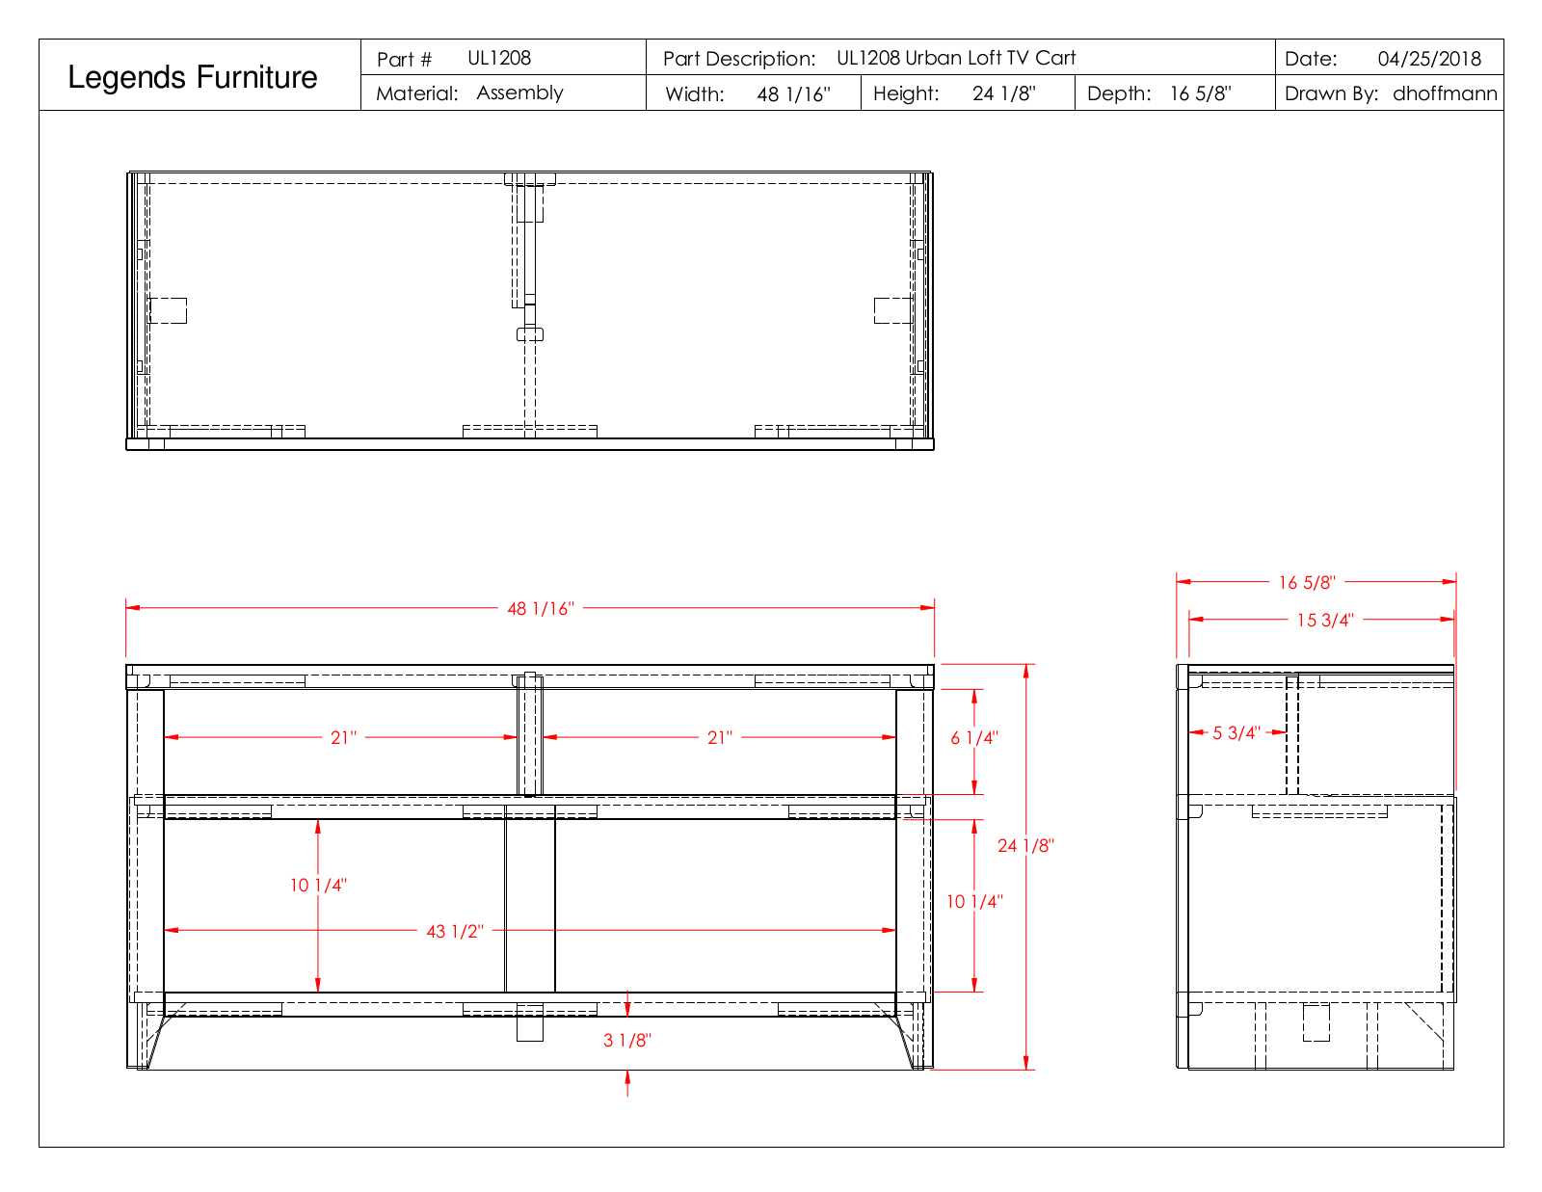Click the 6 1/4" upper shelf height dimension
The width and height of the screenshot is (1542, 1192).
974,737
